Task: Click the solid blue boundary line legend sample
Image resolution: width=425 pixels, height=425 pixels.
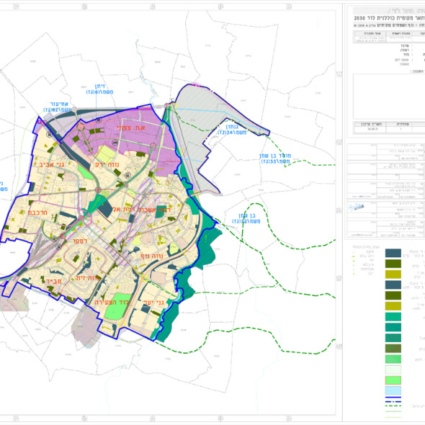Action: point(393,398)
